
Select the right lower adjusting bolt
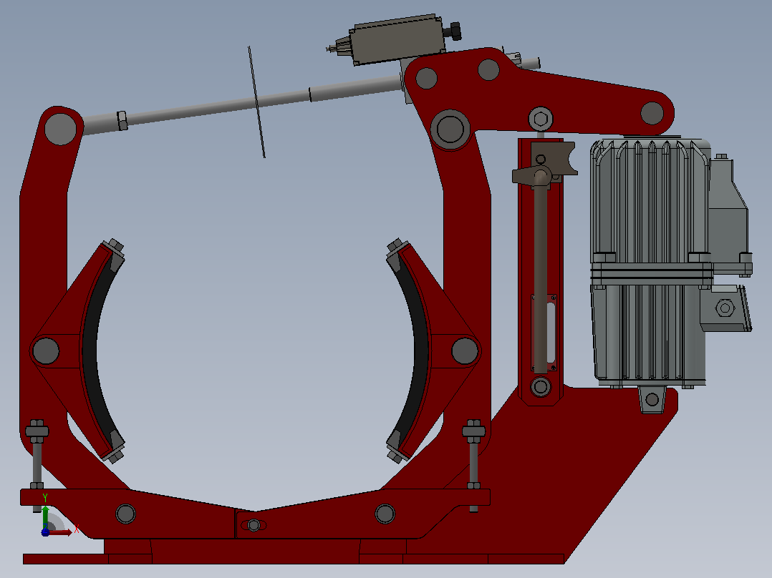[x=473, y=465]
